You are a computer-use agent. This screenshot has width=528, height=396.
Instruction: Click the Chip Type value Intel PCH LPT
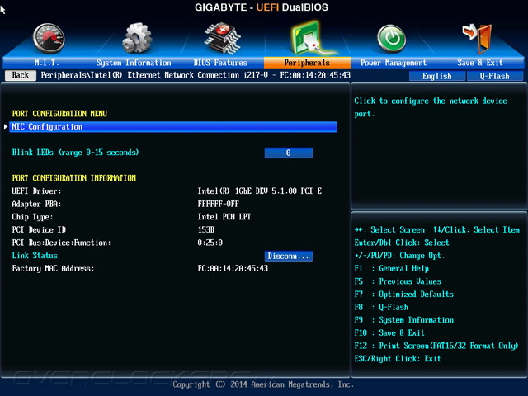click(224, 217)
